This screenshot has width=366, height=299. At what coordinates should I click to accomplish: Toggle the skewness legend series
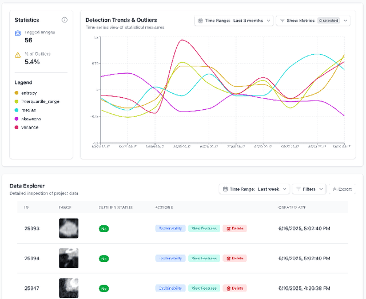pyautogui.click(x=31, y=118)
